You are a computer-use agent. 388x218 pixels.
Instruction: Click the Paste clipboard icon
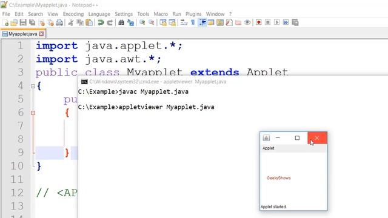(x=89, y=23)
